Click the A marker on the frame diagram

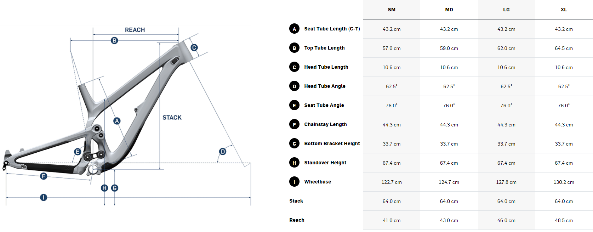pyautogui.click(x=117, y=121)
